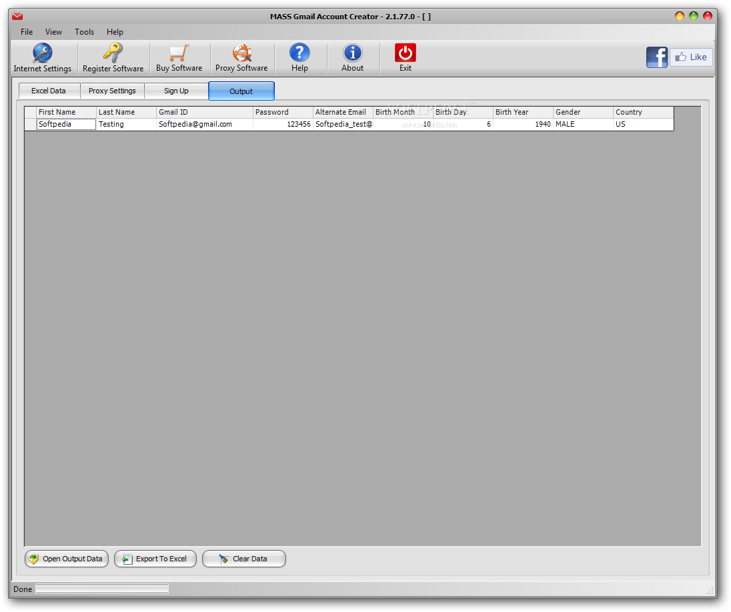Viewport: 731px width, 612px height.
Task: Open the Tools menu
Action: (x=85, y=32)
